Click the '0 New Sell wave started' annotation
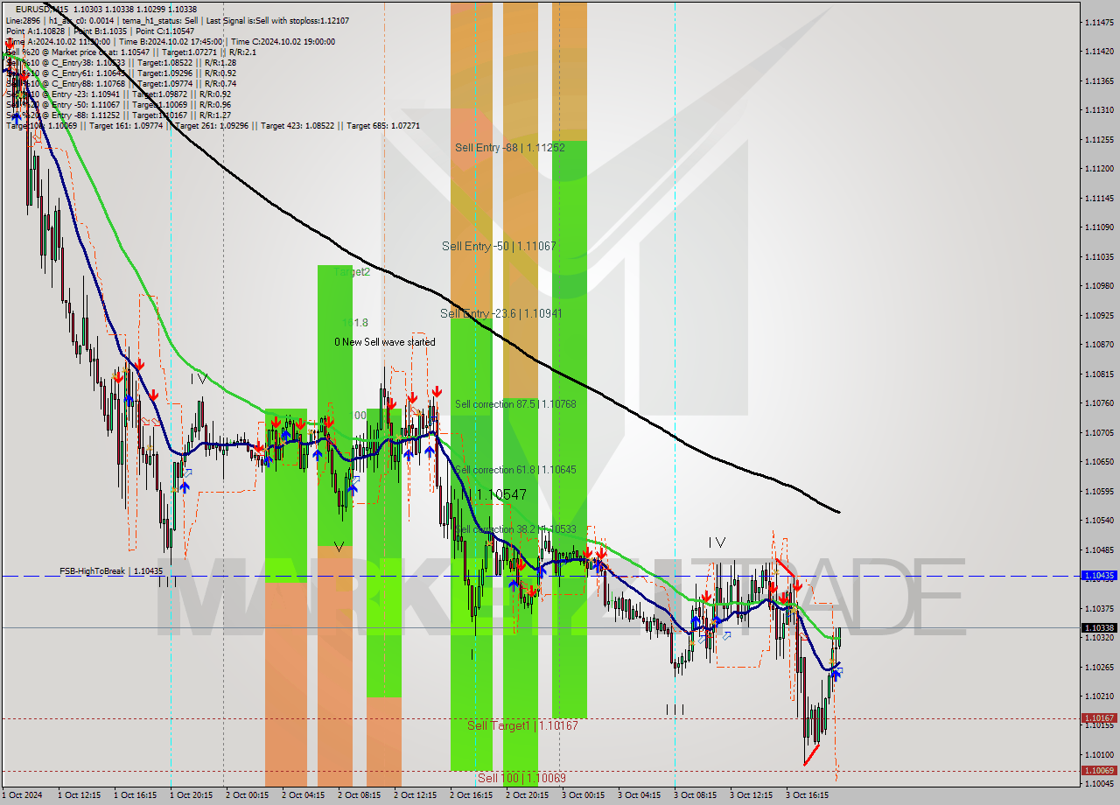 point(385,342)
